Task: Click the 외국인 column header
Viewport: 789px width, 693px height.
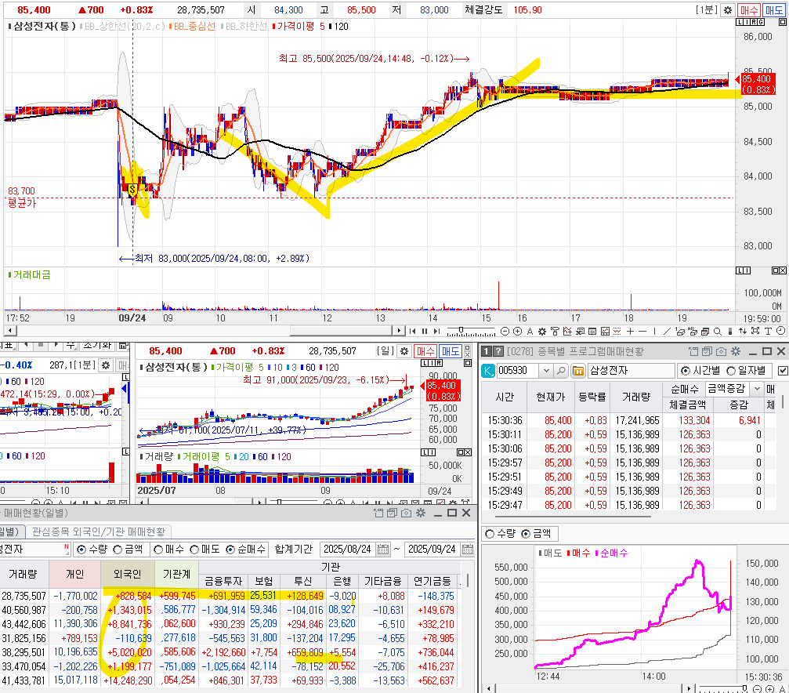Action: pyautogui.click(x=127, y=574)
